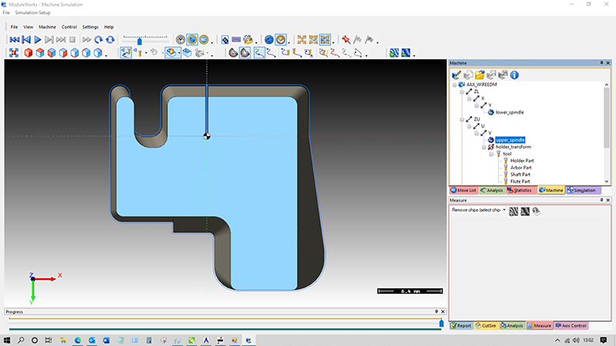The image size is (616, 346).
Task: Collapse the holder_transform tree node
Action: pyautogui.click(x=484, y=147)
